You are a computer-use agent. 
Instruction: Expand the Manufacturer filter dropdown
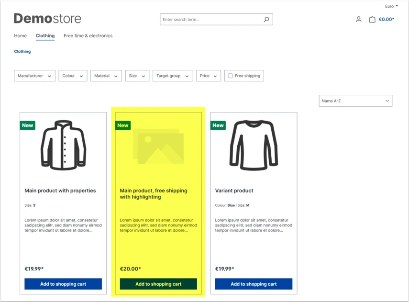tap(35, 76)
